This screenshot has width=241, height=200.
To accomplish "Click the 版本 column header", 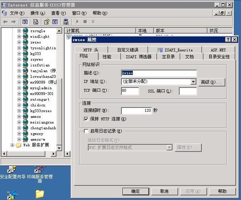I will pyautogui.click(x=180, y=31).
